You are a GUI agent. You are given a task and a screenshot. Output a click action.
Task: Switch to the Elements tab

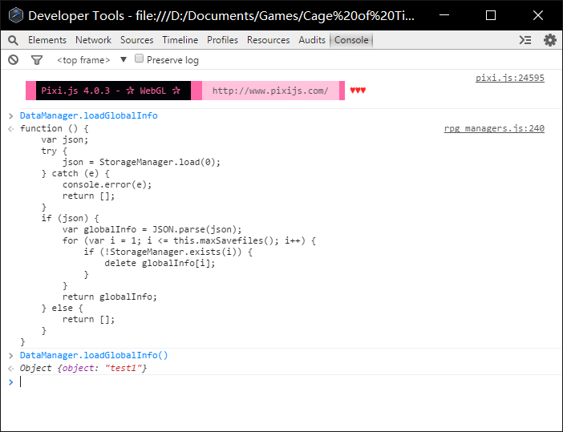pos(47,40)
